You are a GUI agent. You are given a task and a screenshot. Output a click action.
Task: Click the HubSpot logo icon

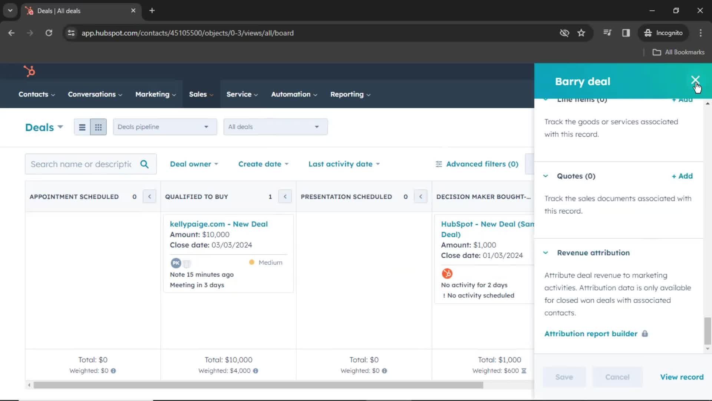[29, 72]
